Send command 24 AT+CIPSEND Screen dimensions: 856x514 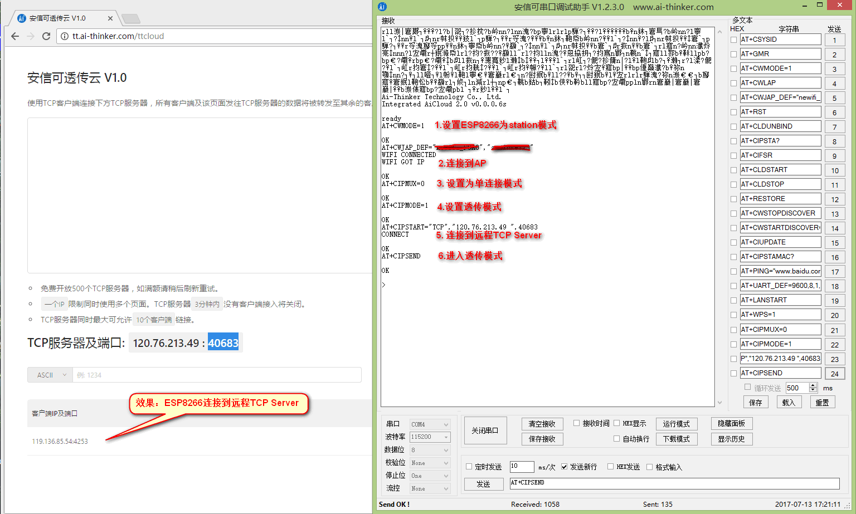coord(834,374)
